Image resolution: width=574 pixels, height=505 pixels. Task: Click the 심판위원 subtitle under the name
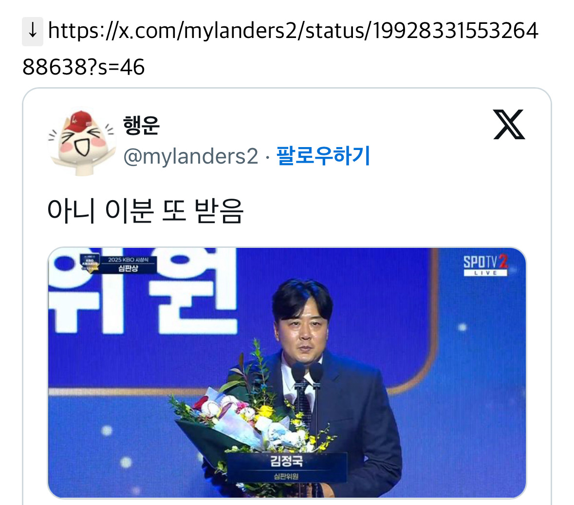tap(286, 476)
